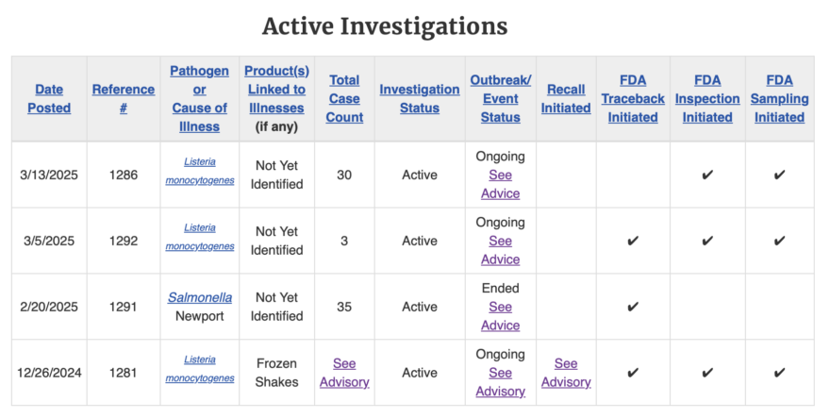Select FDA Sampling Initiated header link

point(779,98)
